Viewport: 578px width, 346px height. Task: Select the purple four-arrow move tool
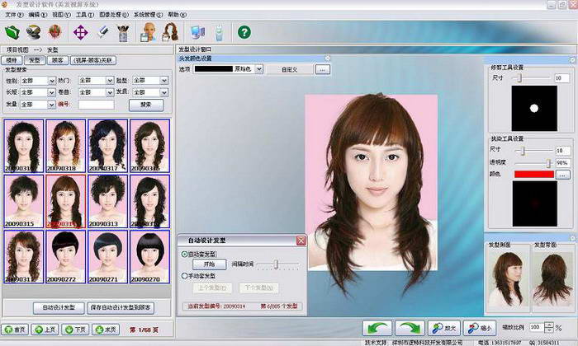coord(80,32)
